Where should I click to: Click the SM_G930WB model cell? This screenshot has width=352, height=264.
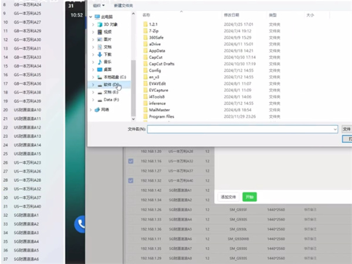pyautogui.click(x=238, y=239)
